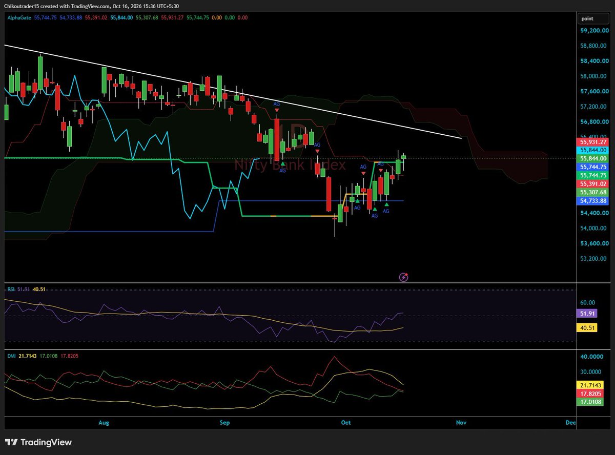The height and width of the screenshot is (455, 615).
Task: Click the yellow 40.51 RSI axis tag
Action: [587, 327]
